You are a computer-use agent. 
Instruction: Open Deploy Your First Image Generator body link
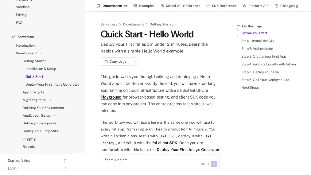click(188, 150)
